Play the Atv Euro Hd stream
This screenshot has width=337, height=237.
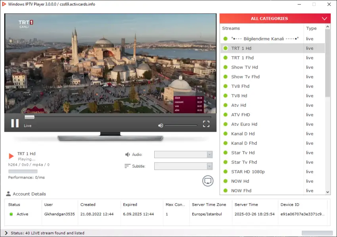click(x=272, y=124)
